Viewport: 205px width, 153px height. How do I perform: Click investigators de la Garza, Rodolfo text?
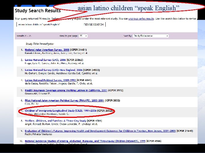pyautogui.click(x=59, y=84)
